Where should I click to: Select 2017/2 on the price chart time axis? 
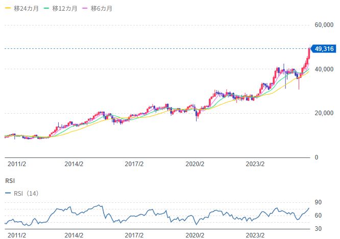click(x=135, y=164)
